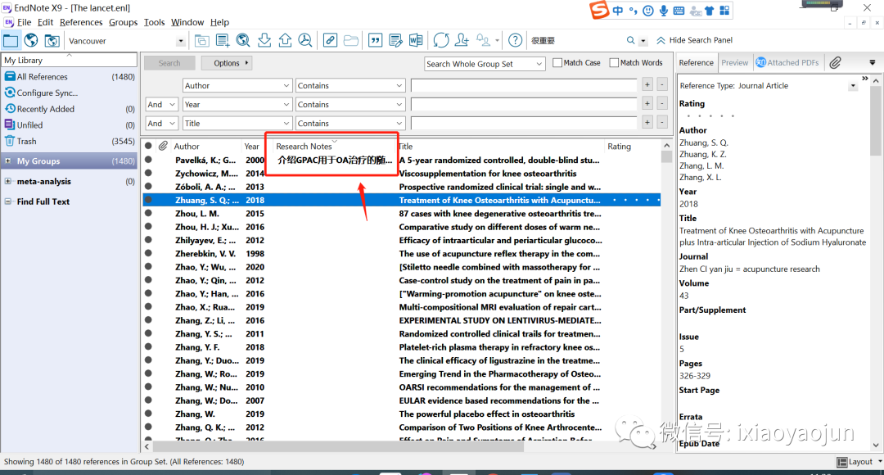Click Hide Search Panel
This screenshot has height=475, width=884.
tap(695, 40)
